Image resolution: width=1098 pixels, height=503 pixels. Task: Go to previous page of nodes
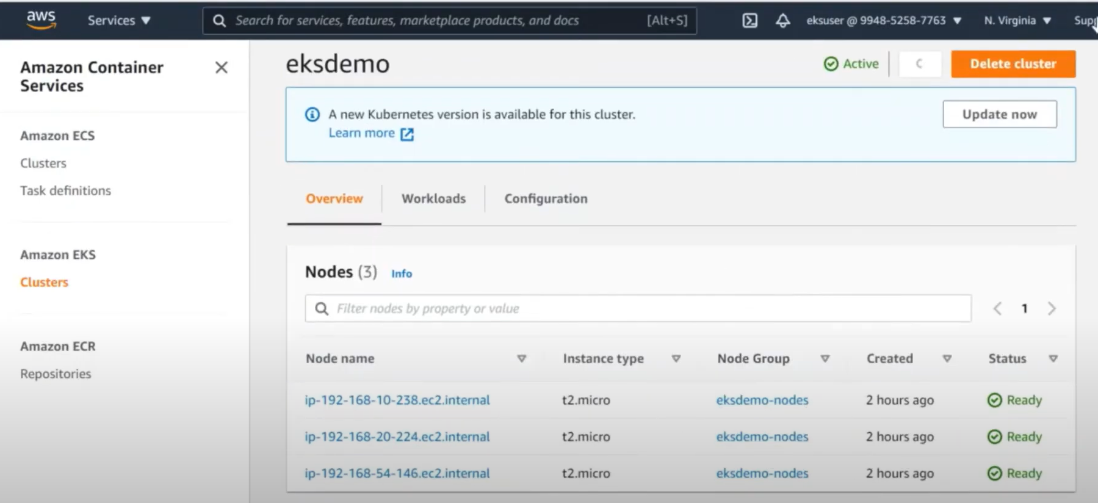[x=997, y=308]
